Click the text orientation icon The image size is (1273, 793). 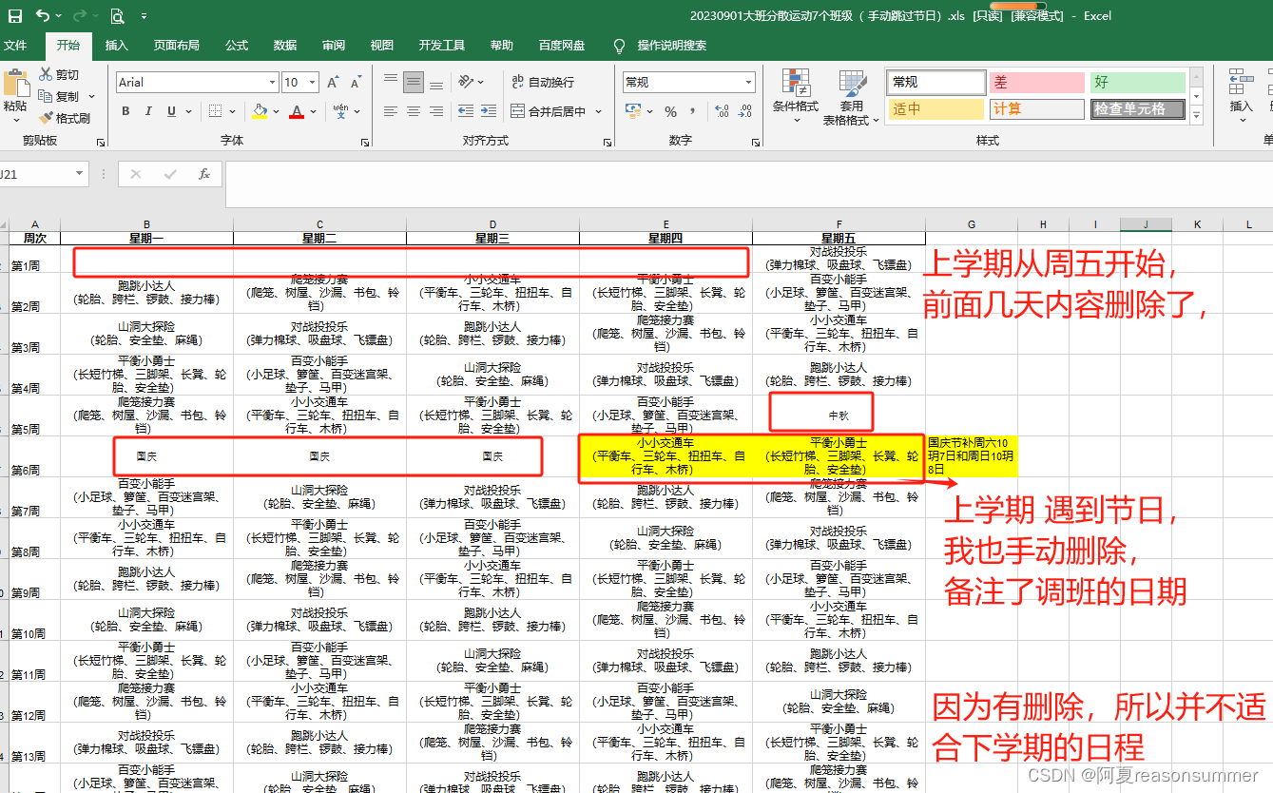pos(466,82)
